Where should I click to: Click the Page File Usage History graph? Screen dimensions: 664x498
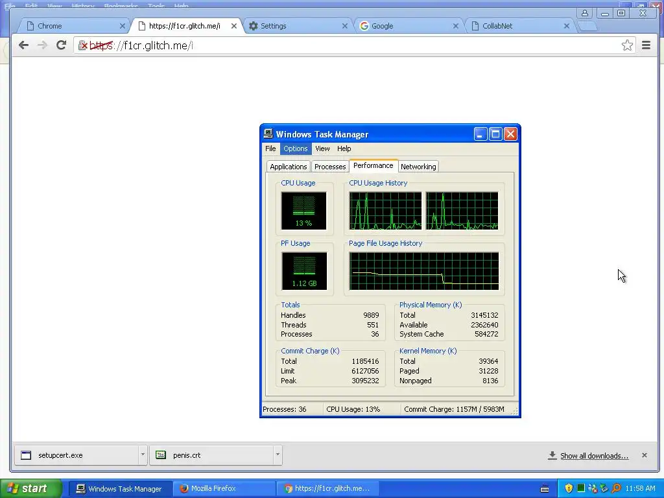424,271
